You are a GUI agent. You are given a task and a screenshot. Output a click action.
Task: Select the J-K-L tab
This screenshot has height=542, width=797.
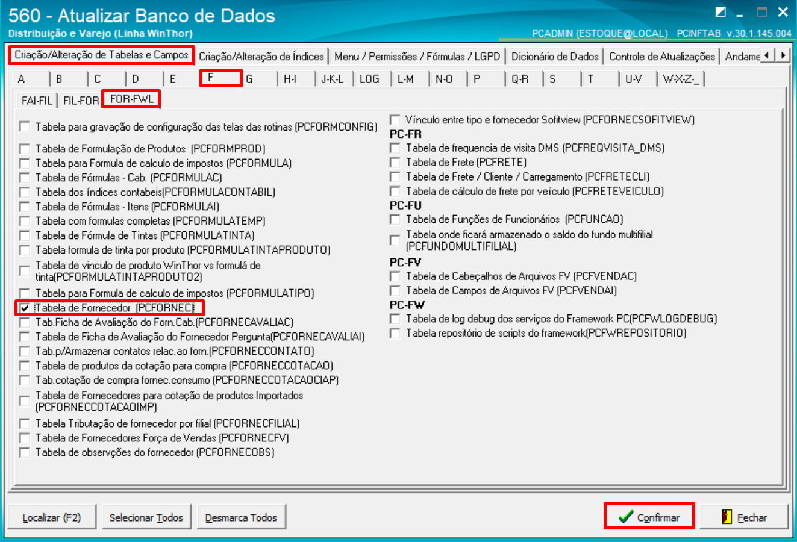point(334,79)
